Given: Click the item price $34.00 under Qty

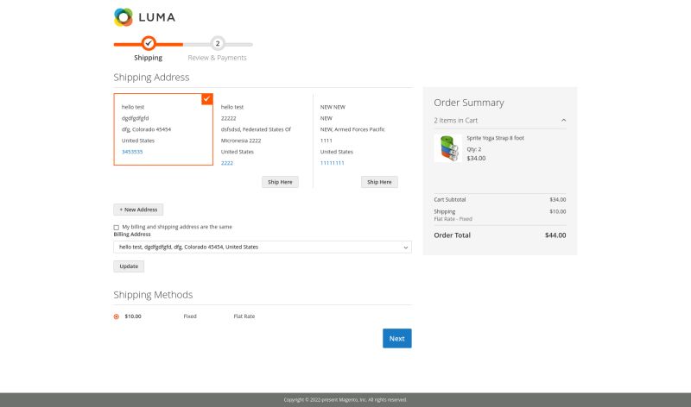Looking at the screenshot, I should coord(477,159).
